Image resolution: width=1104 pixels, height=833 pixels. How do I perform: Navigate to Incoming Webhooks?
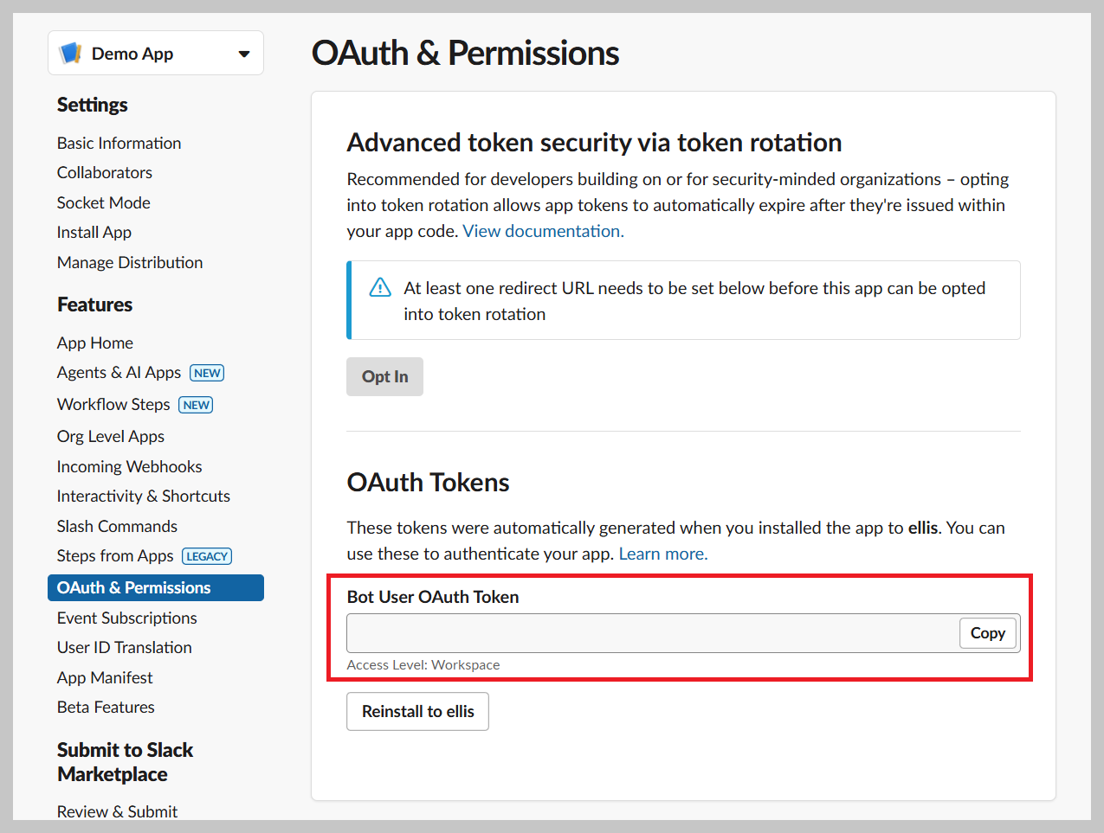(130, 466)
